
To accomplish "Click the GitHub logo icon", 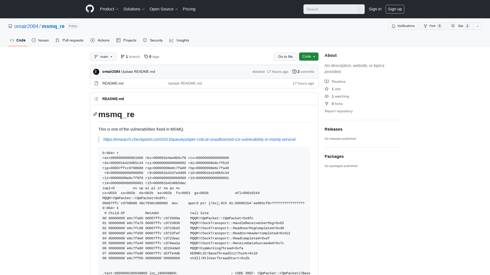I will click(90, 9).
